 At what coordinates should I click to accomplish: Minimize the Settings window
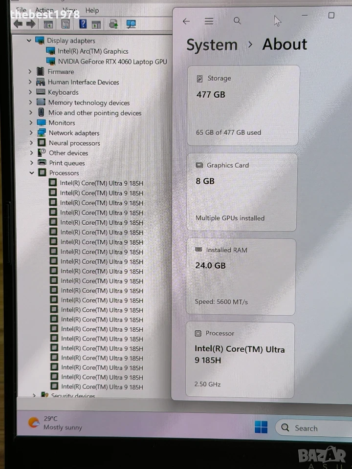click(305, 15)
